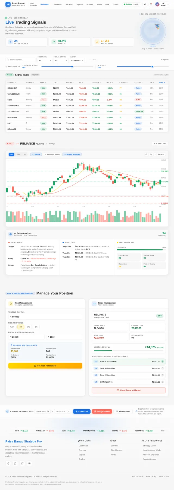Open the Trades nav item

coord(116,4)
